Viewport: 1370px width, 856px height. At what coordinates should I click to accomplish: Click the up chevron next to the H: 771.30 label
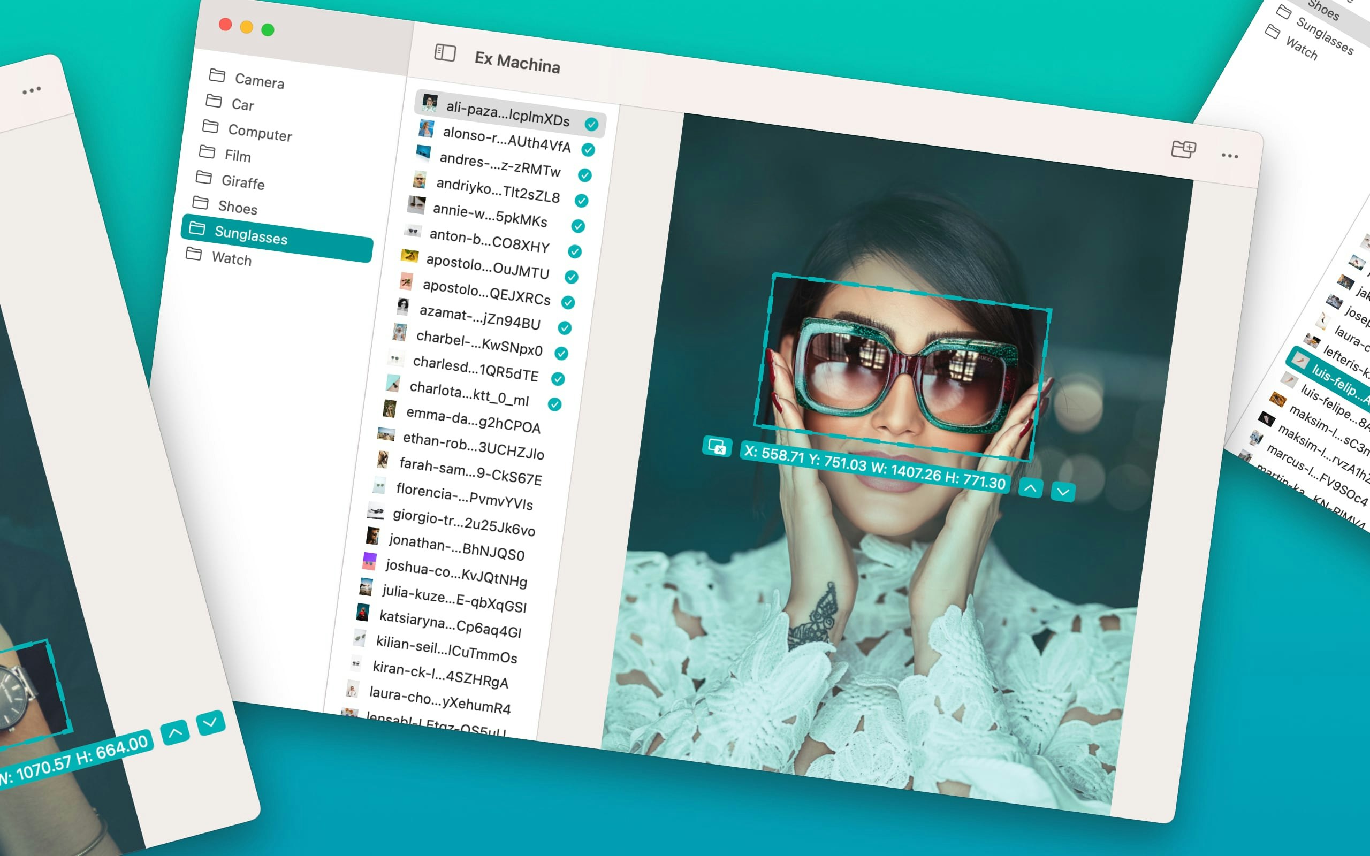(1030, 488)
